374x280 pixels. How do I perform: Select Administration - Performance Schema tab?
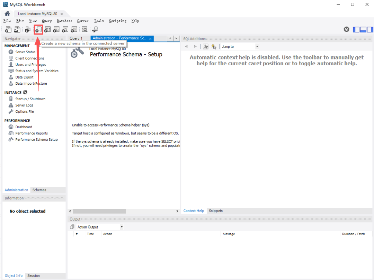coord(119,38)
